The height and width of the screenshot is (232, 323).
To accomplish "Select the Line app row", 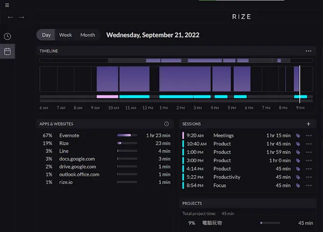I will coord(106,151).
